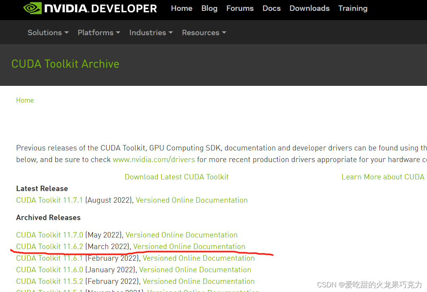Viewport: 427px width, 292px height.
Task: Open Versioned Online Documentation for March 2022
Action: 189,246
